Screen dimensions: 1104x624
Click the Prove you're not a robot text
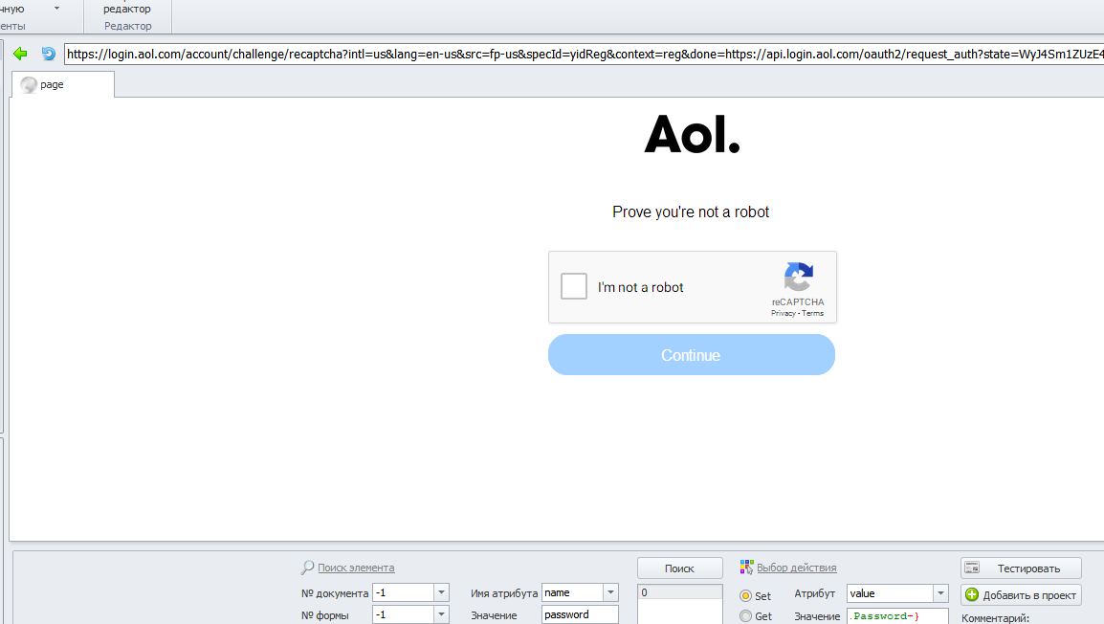[691, 212]
